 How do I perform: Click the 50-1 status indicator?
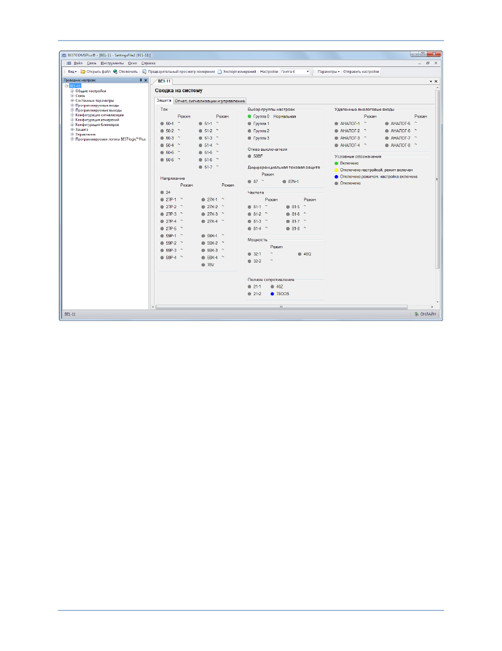tap(162, 124)
